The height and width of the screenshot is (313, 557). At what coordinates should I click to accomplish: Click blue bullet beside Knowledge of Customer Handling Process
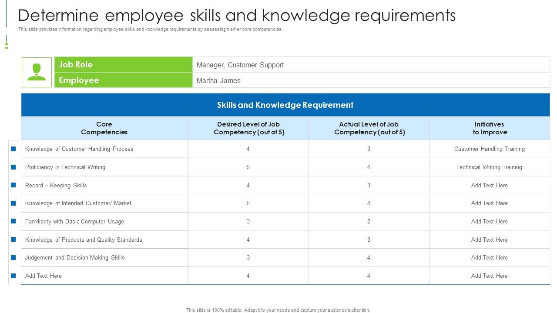(13, 149)
